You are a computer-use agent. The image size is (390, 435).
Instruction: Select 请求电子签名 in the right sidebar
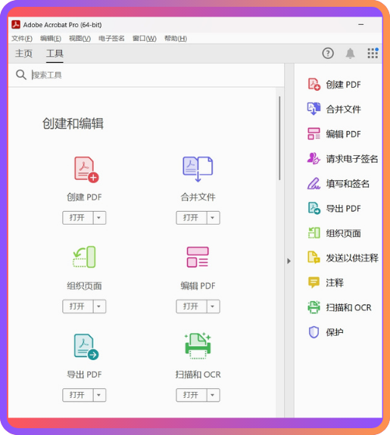[x=342, y=159]
